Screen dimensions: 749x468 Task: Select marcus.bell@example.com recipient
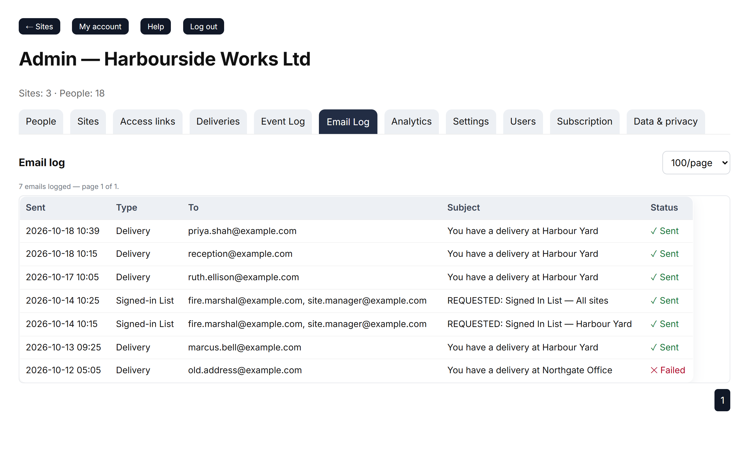(245, 347)
